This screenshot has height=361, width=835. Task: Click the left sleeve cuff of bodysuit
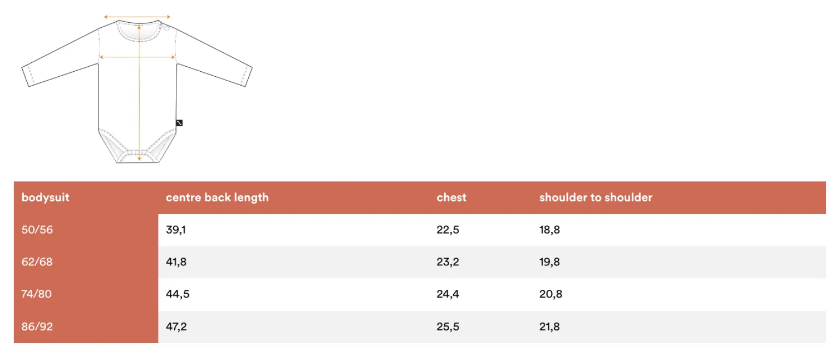[x=28, y=76]
